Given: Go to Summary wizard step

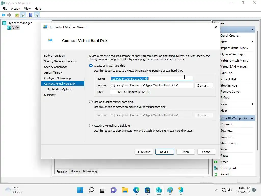Looking at the screenshot, I should tap(50, 95).
